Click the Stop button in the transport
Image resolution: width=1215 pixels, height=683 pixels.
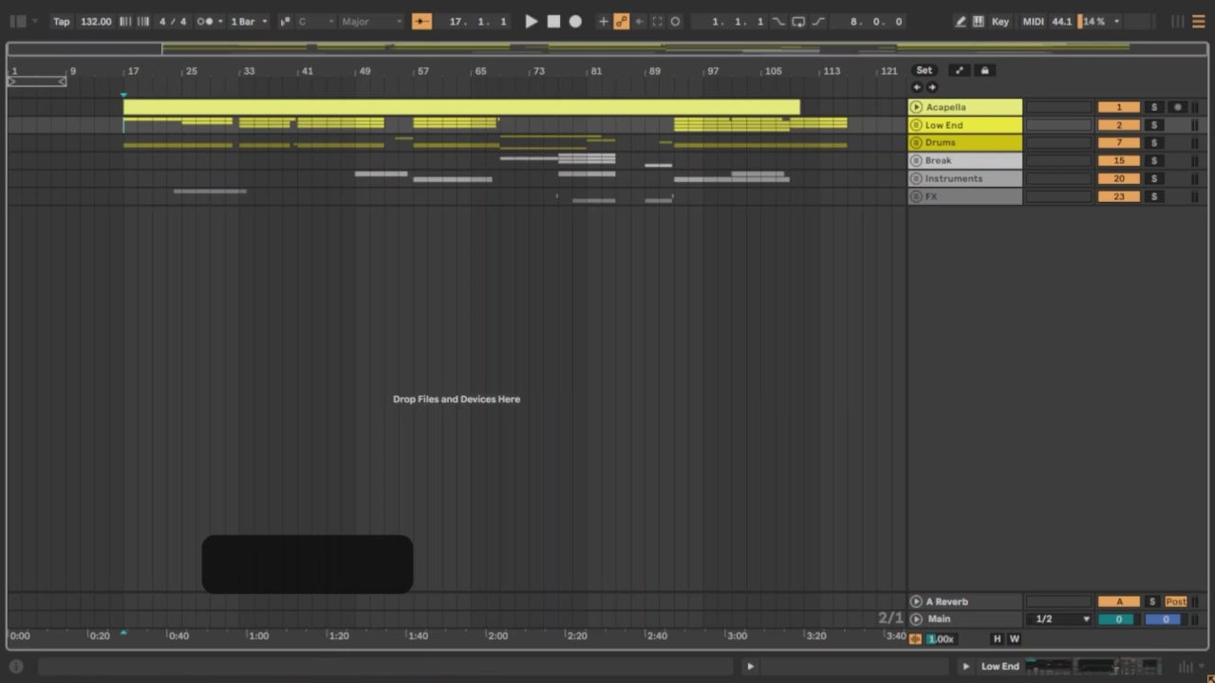coord(553,21)
